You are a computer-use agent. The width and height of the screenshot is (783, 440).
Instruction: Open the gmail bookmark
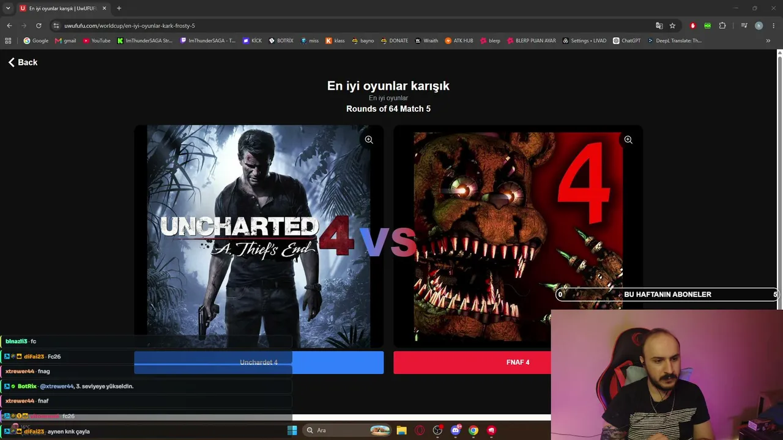(65, 41)
